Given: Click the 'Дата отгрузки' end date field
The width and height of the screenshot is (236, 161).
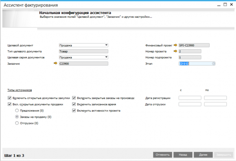Looking at the screenshot, I should pyautogui.click(x=215, y=104).
